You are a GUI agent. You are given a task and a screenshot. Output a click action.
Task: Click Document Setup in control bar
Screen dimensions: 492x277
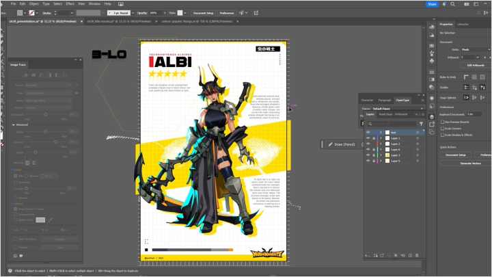point(204,13)
